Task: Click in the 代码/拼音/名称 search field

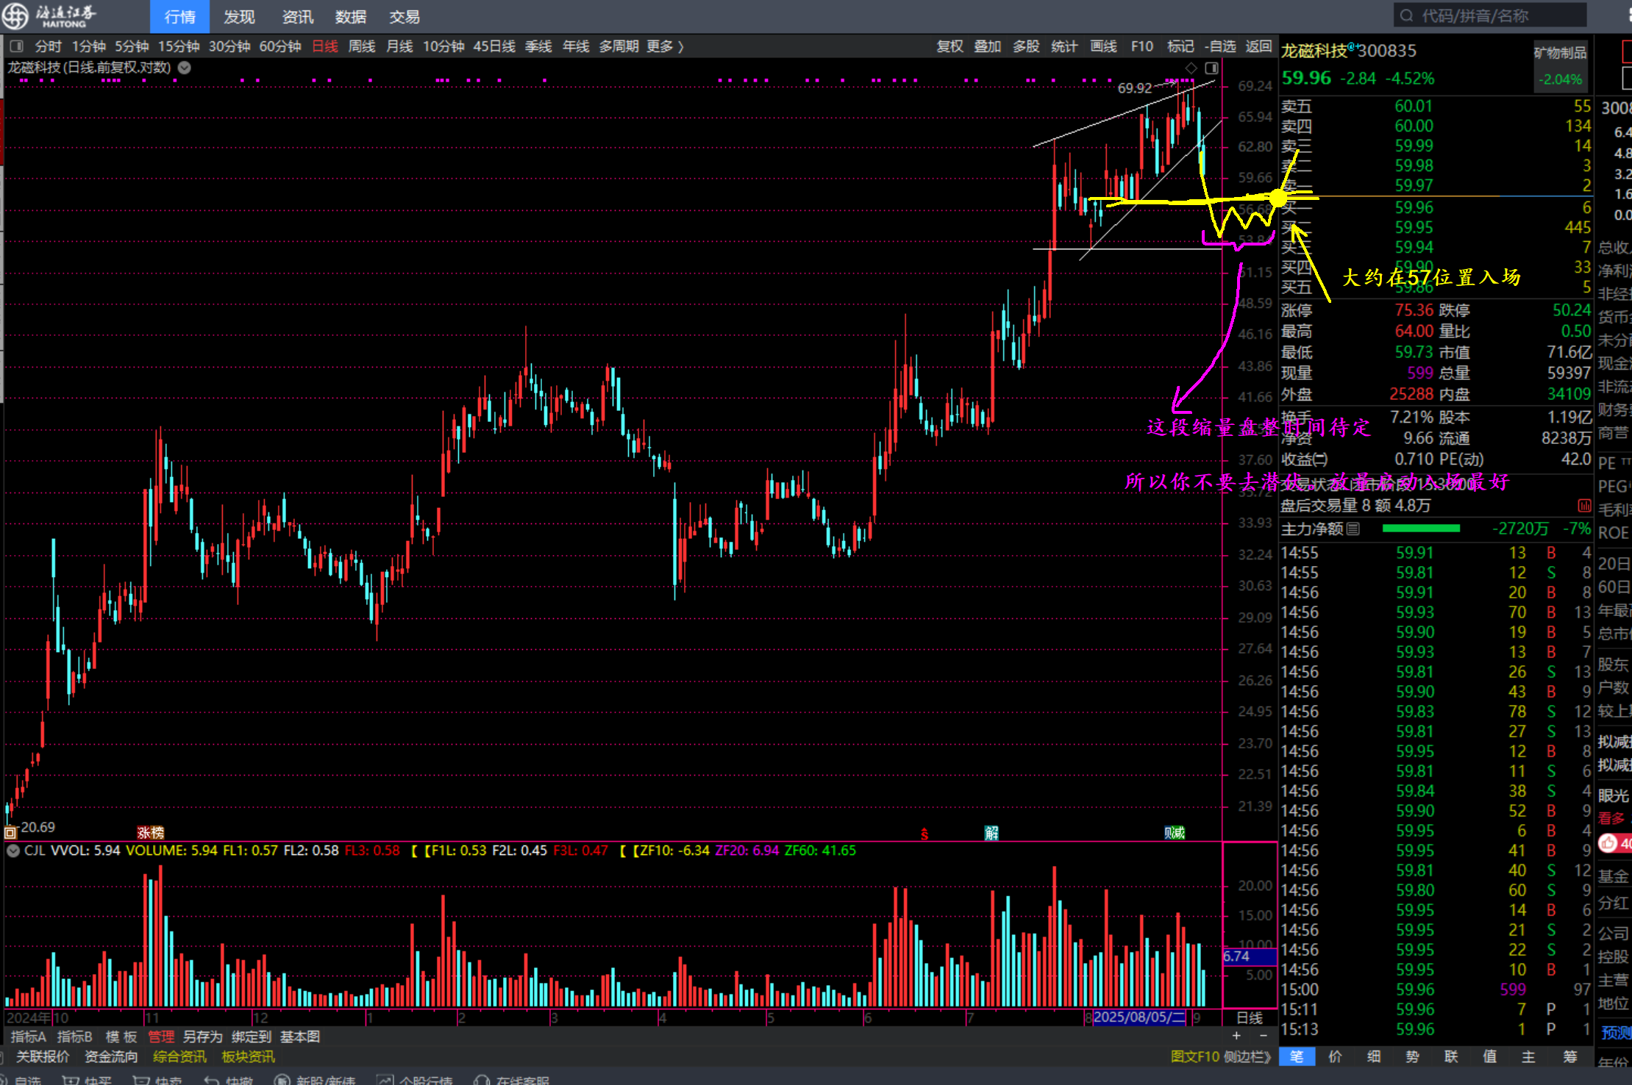Action: click(x=1489, y=15)
